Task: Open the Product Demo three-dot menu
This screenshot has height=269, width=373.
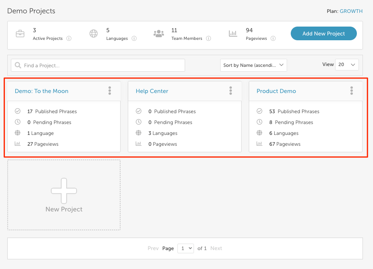Action: [352, 91]
